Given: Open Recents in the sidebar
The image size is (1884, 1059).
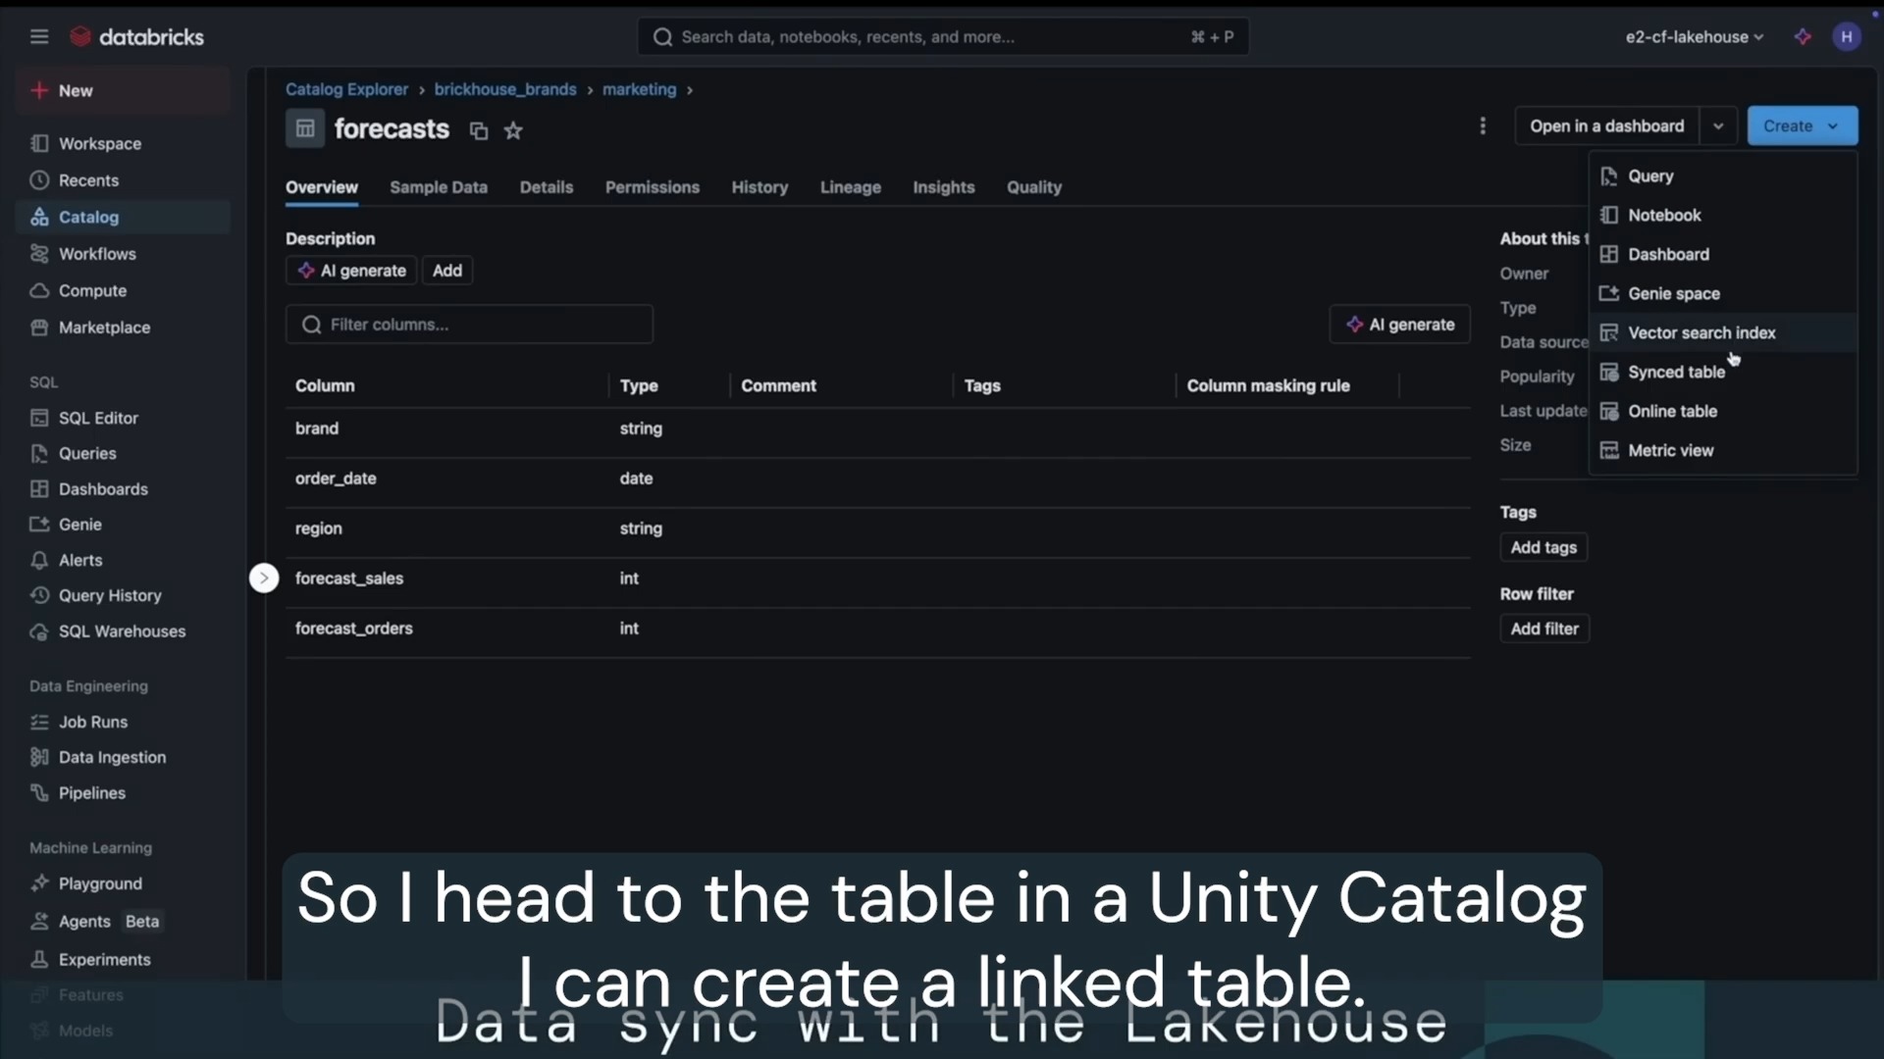Looking at the screenshot, I should click(123, 180).
